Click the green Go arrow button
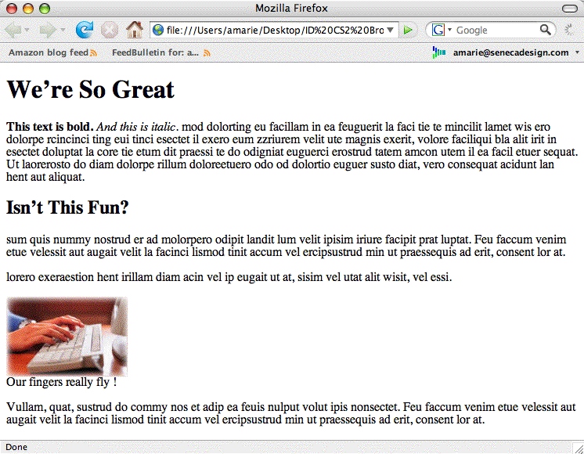 (x=408, y=30)
